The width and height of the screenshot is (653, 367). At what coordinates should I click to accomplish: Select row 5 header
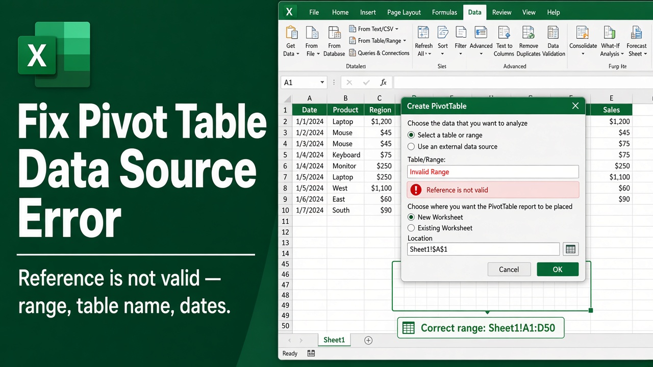[285, 155]
